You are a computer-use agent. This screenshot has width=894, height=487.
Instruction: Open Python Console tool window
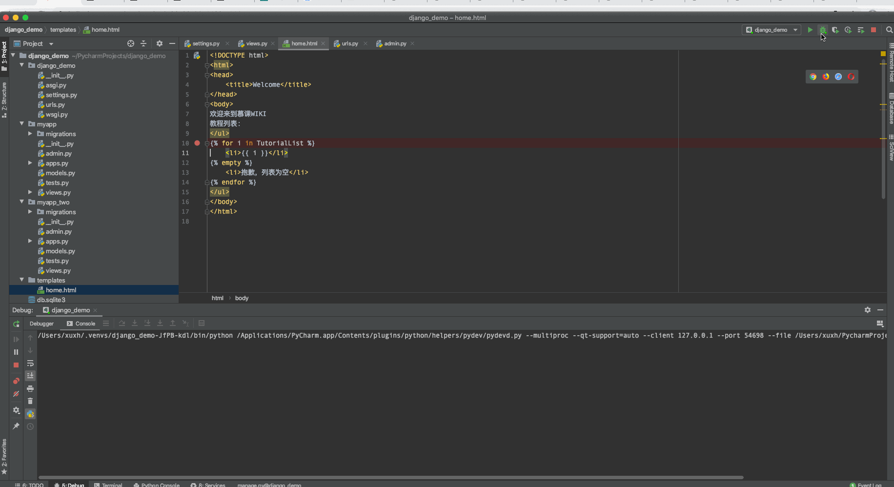coord(157,485)
